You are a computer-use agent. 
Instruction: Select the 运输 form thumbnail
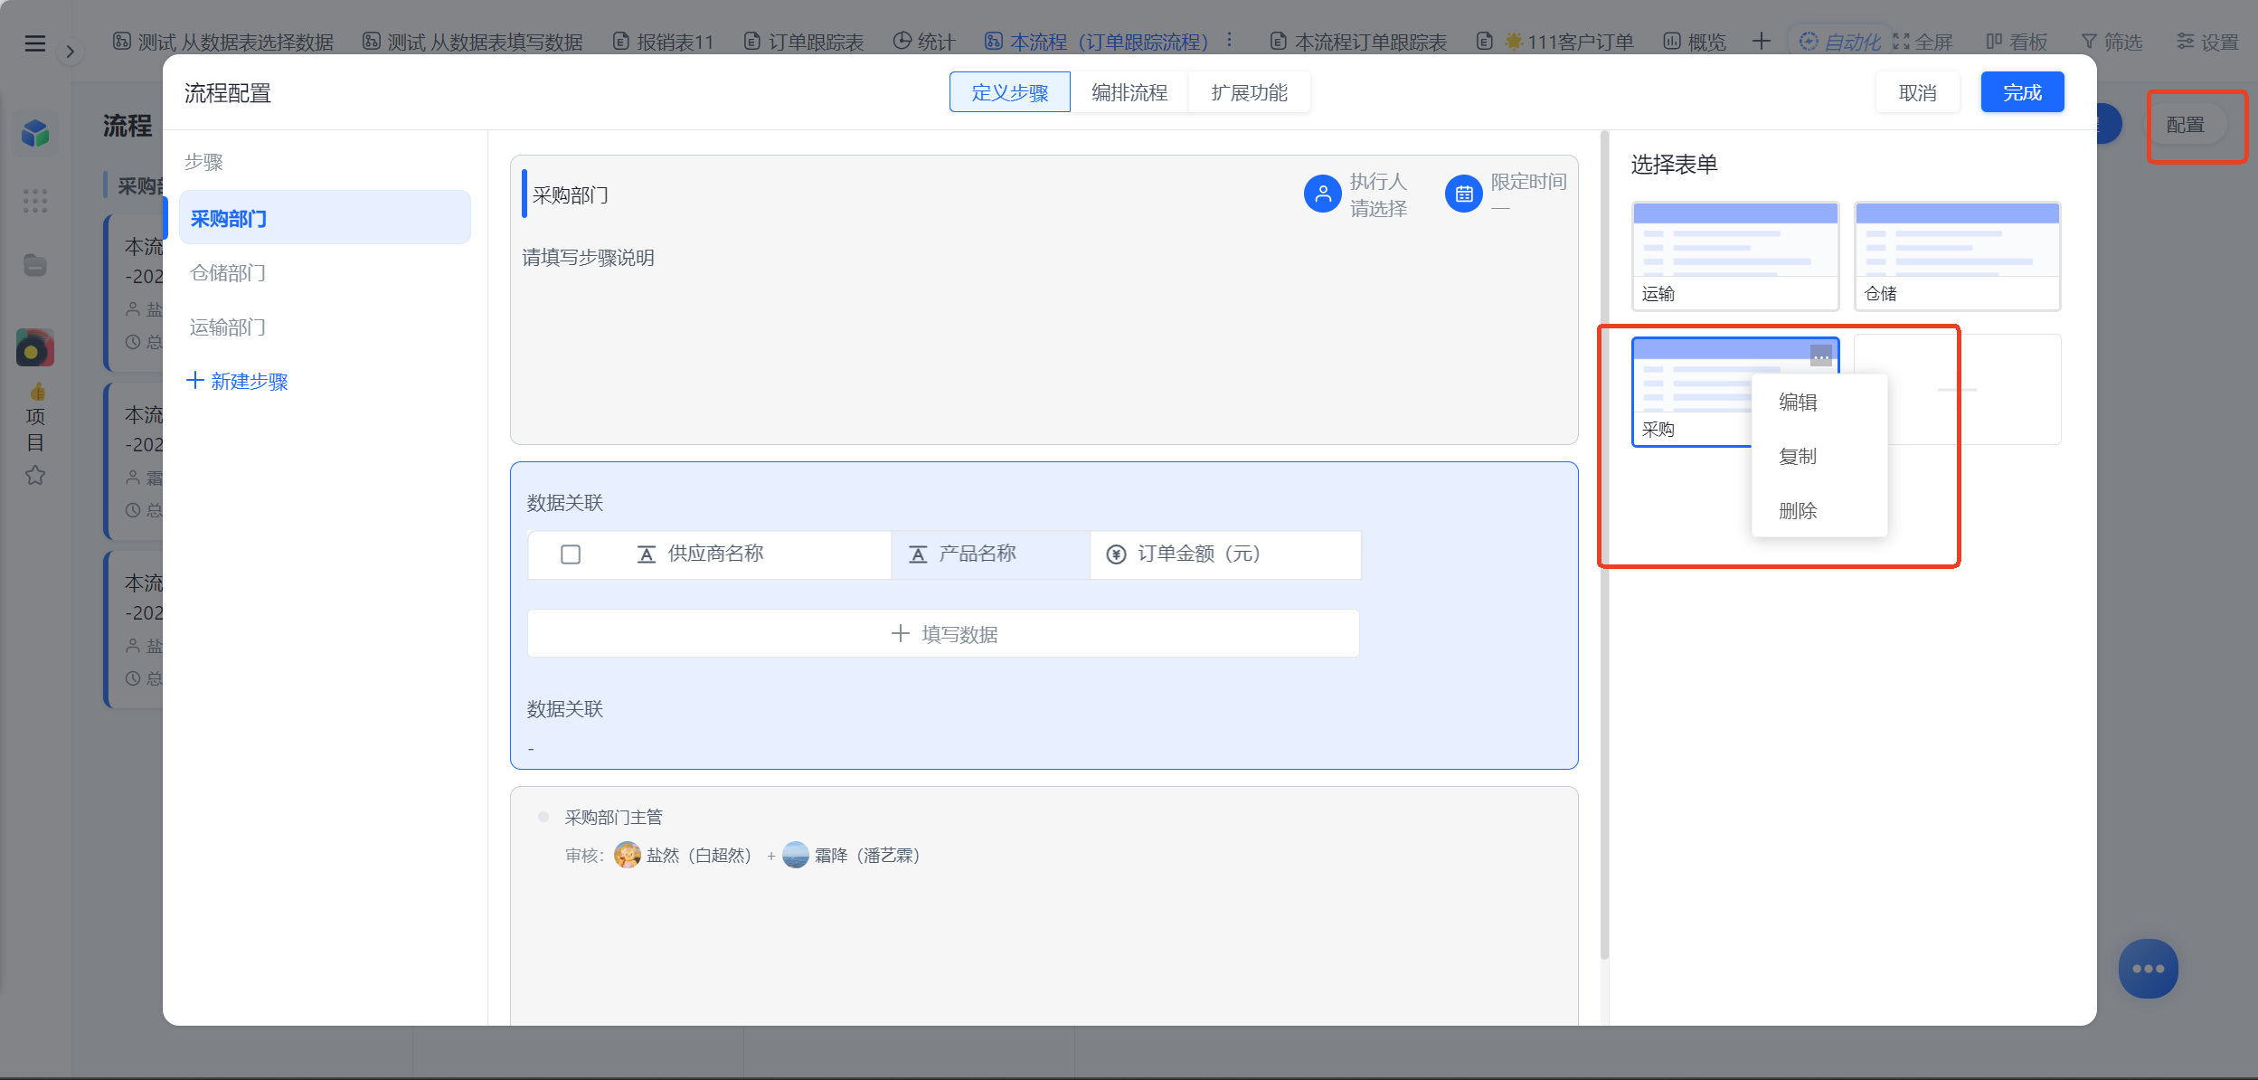tap(1734, 256)
